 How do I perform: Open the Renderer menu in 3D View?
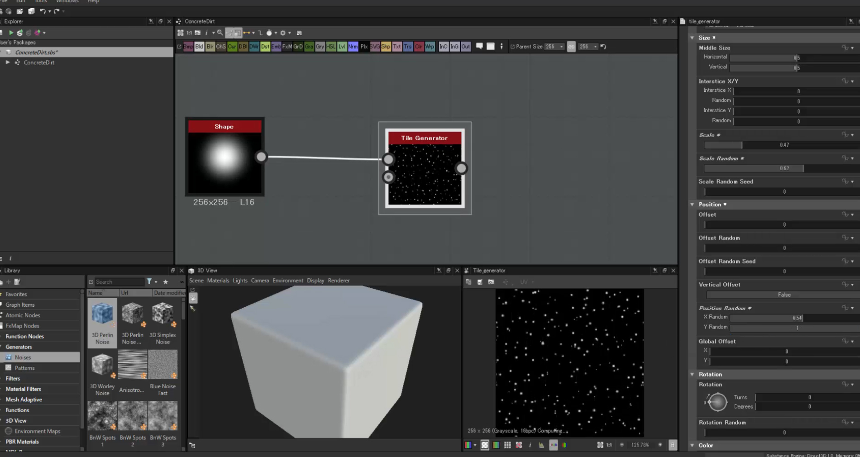[339, 281]
